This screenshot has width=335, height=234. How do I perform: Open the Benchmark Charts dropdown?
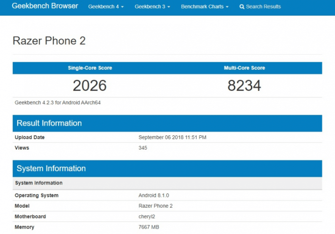(204, 7)
